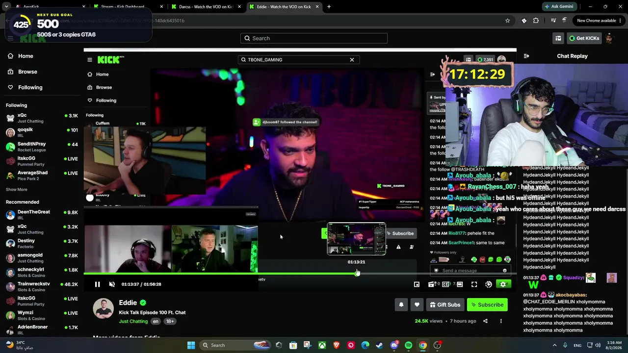628x353 pixels.
Task: Open Eddie's profile avatar
Action: pyautogui.click(x=103, y=308)
